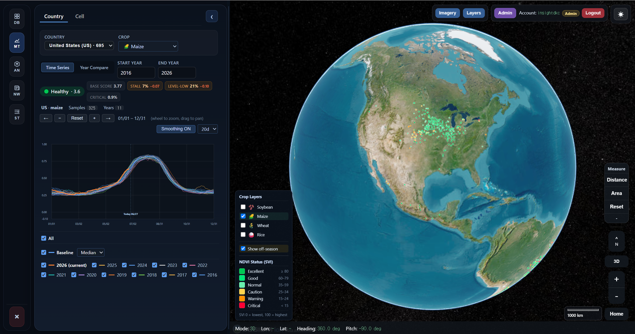Open the AN analysis sidebar icon
The image size is (635, 334).
tap(17, 66)
